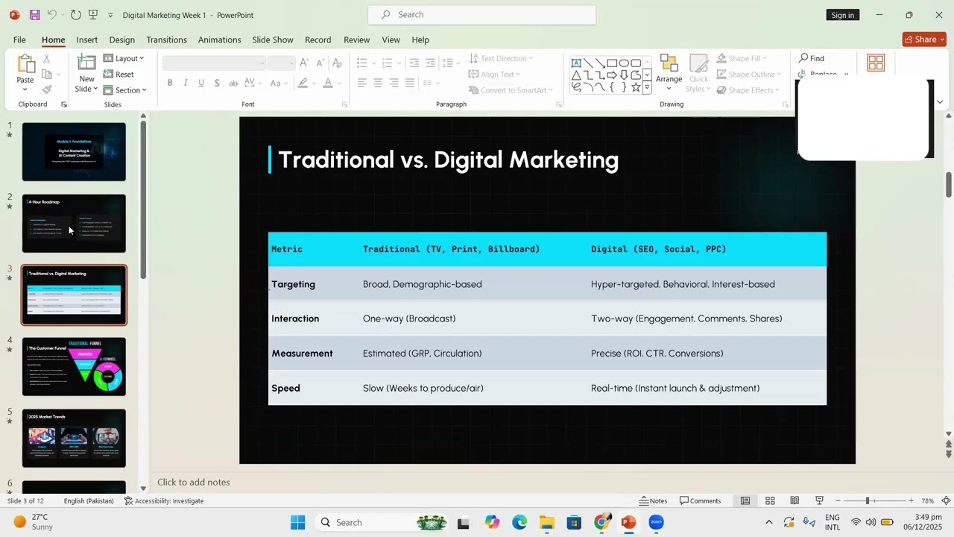Select the right arrow shape in gallery
This screenshot has width=954, height=537.
click(x=612, y=75)
